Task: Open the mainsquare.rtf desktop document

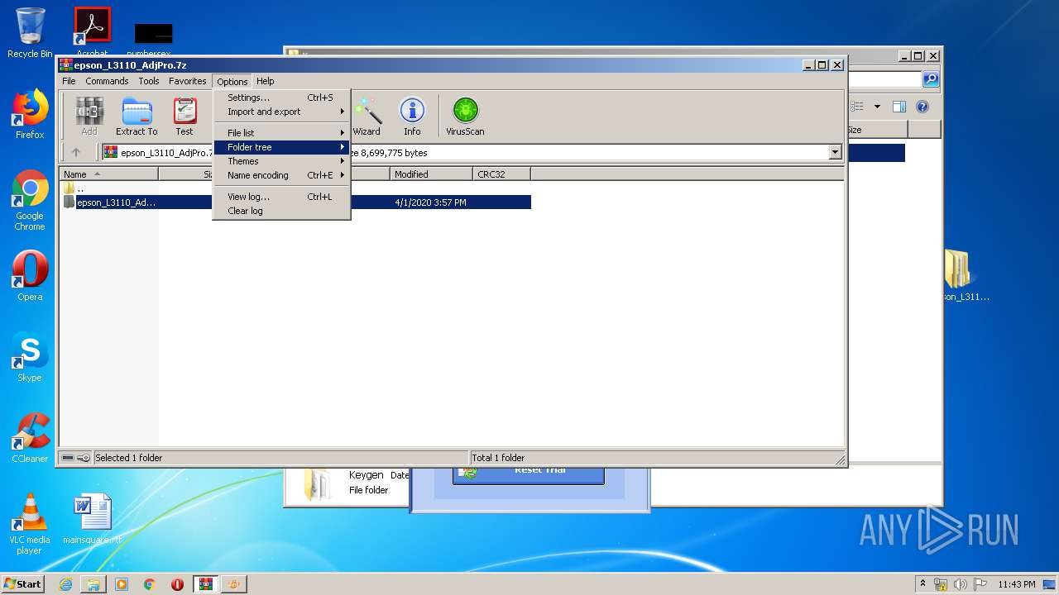Action: pos(92,519)
